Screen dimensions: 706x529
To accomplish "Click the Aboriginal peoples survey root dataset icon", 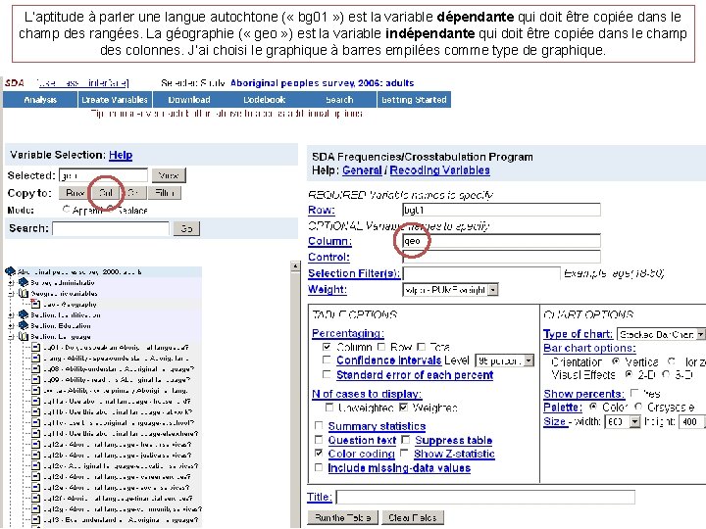I will [x=10, y=271].
